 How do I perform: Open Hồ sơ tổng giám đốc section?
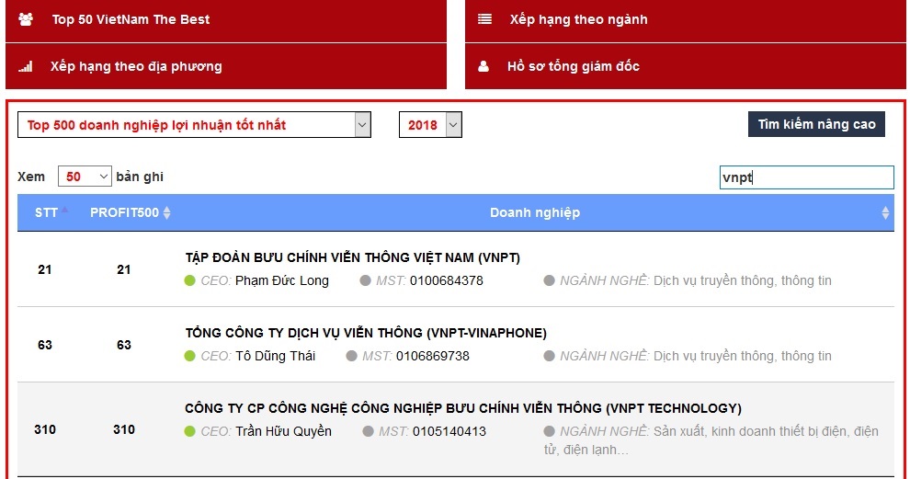(573, 66)
